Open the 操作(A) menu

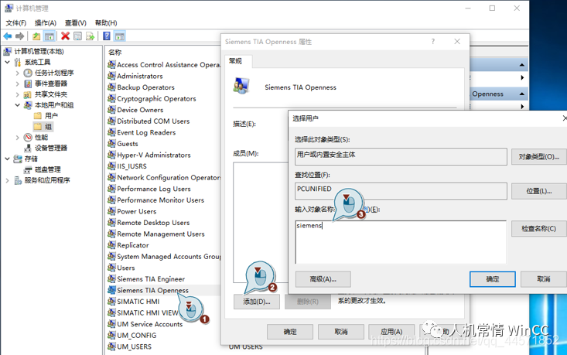[x=46, y=22]
